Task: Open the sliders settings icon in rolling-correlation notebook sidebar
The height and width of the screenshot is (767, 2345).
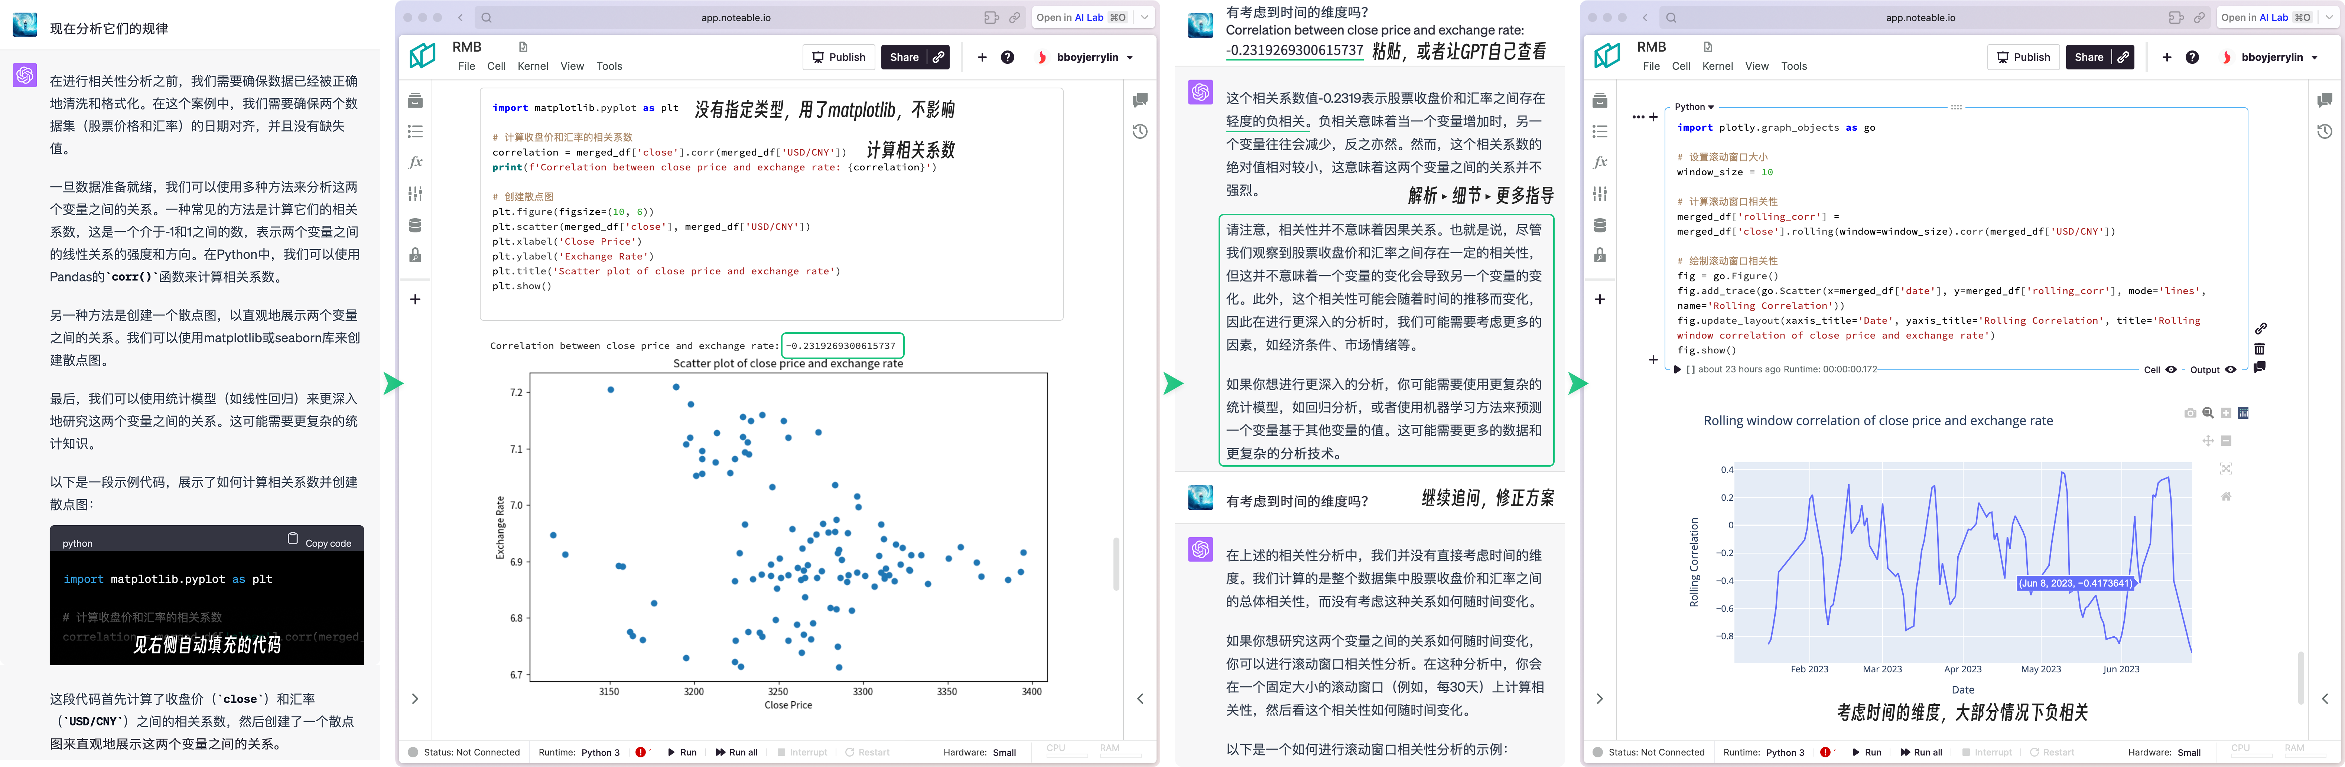Action: click(1600, 194)
